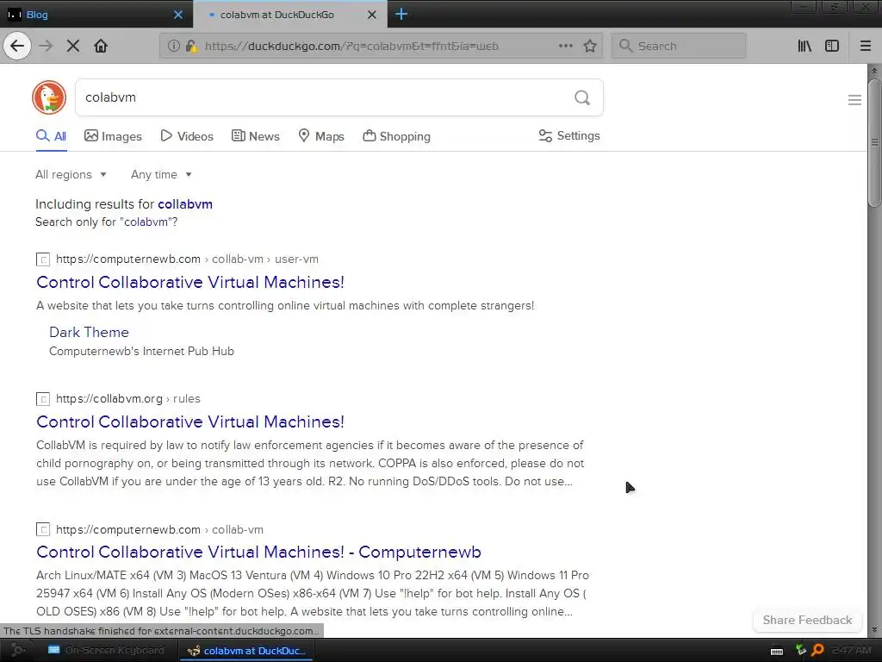Click favicon next to collabvm.org result
Image resolution: width=882 pixels, height=662 pixels.
pos(43,399)
